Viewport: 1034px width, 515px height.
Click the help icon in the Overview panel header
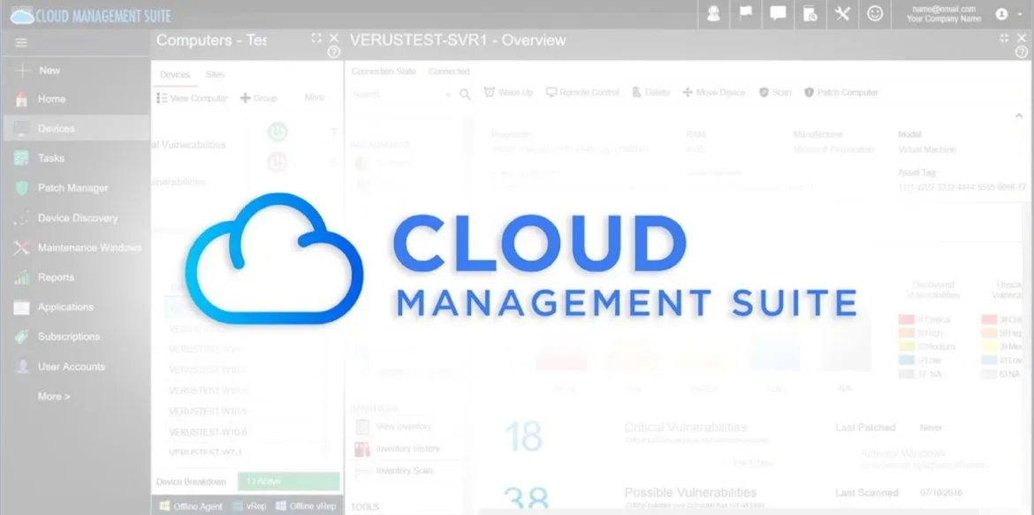(x=1022, y=52)
